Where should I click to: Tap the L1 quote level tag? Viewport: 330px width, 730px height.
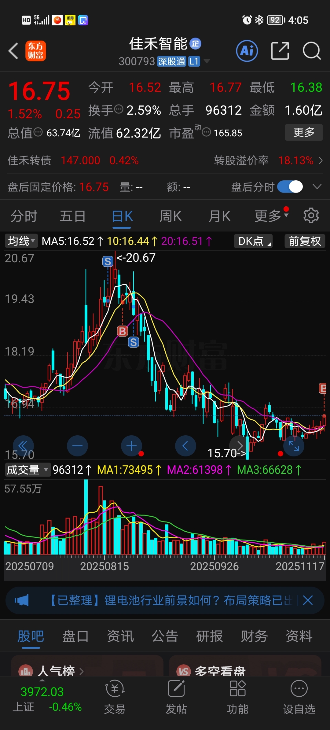point(194,61)
